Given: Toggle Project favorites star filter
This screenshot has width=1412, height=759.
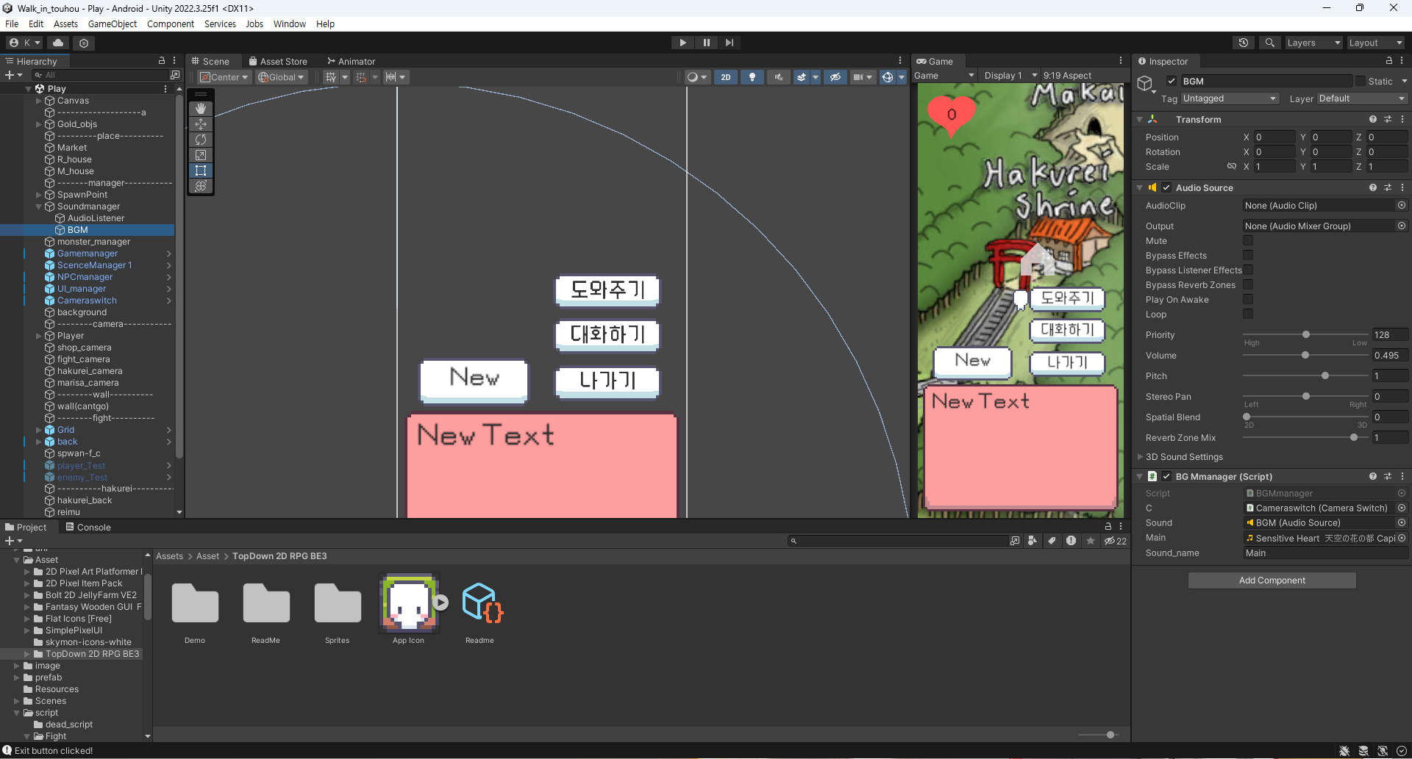Looking at the screenshot, I should (1091, 541).
